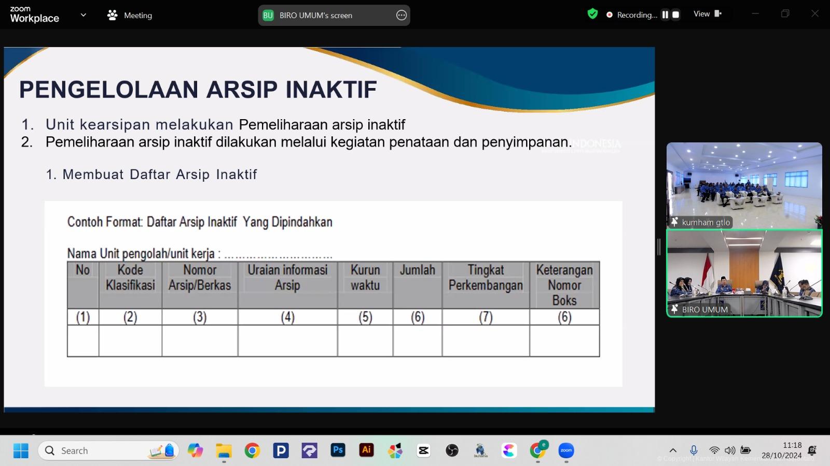Open the speaker volume tray icon

point(730,450)
